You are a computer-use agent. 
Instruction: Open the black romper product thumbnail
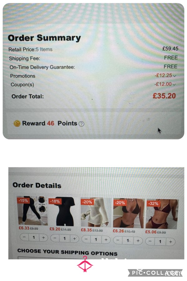coord(63,212)
